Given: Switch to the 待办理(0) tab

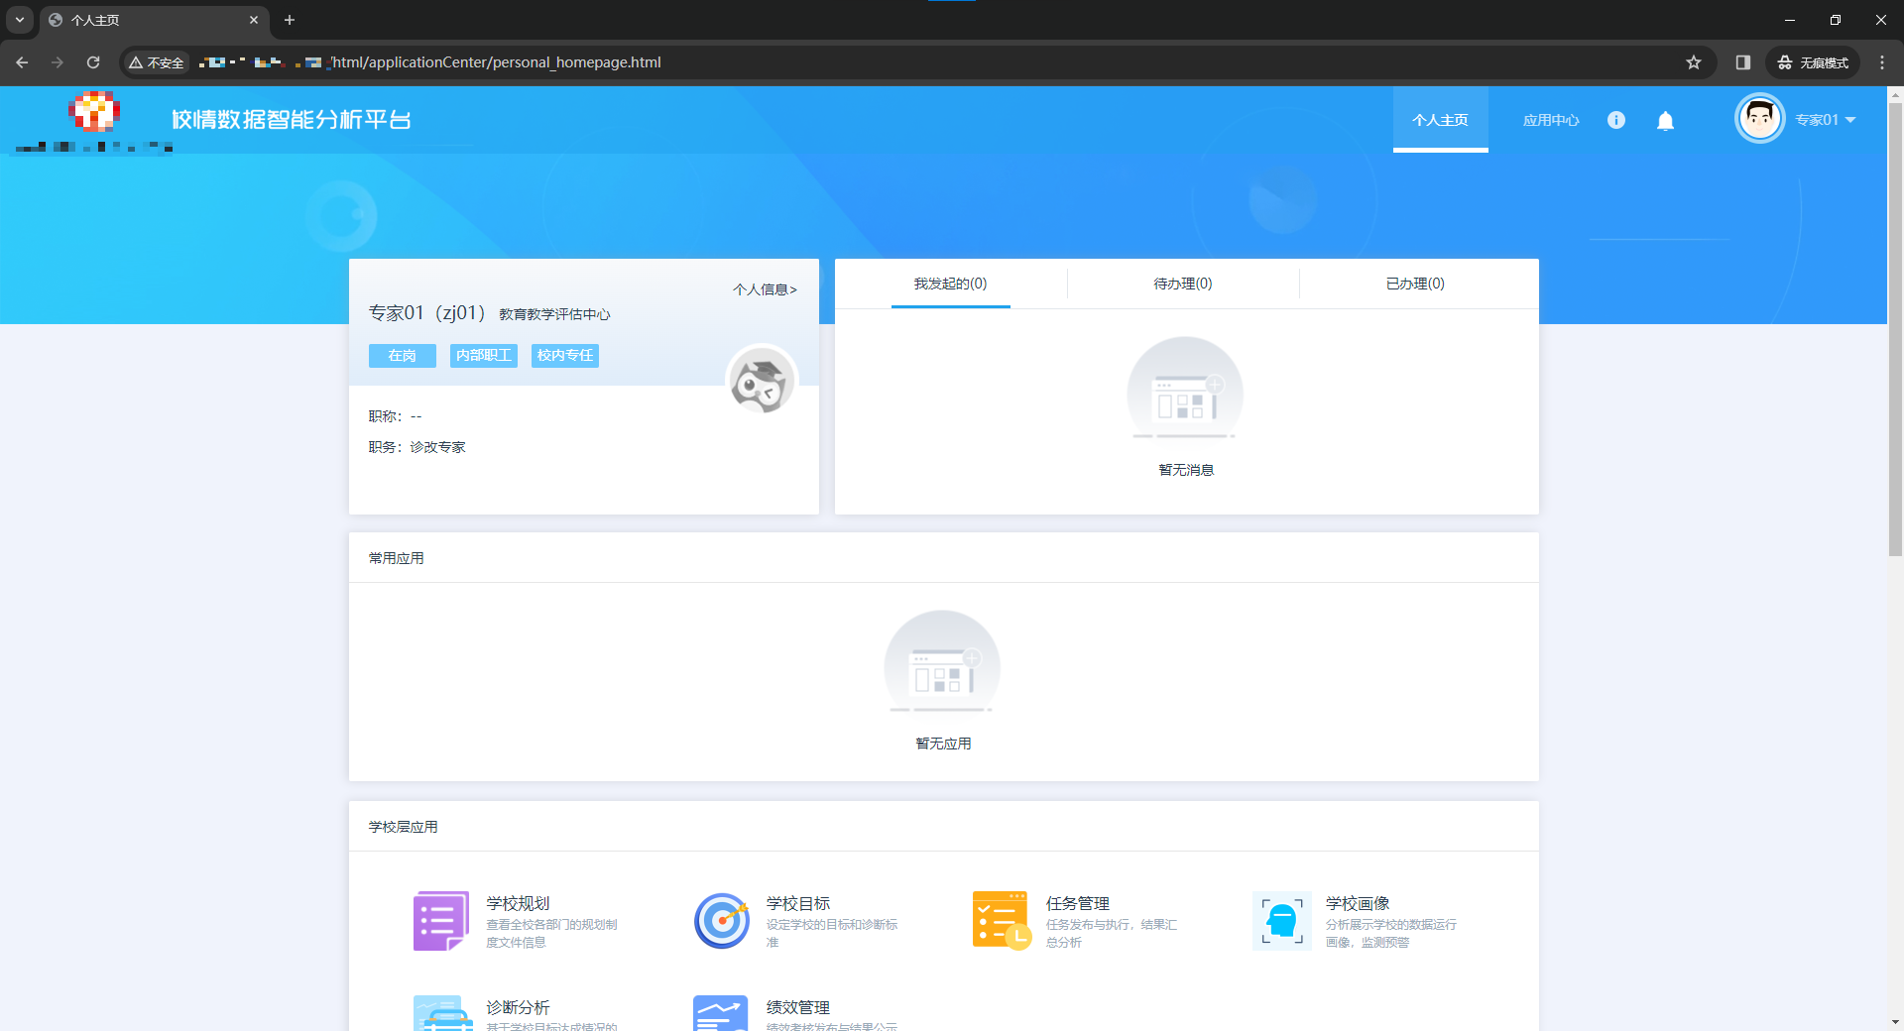Looking at the screenshot, I should (x=1182, y=284).
